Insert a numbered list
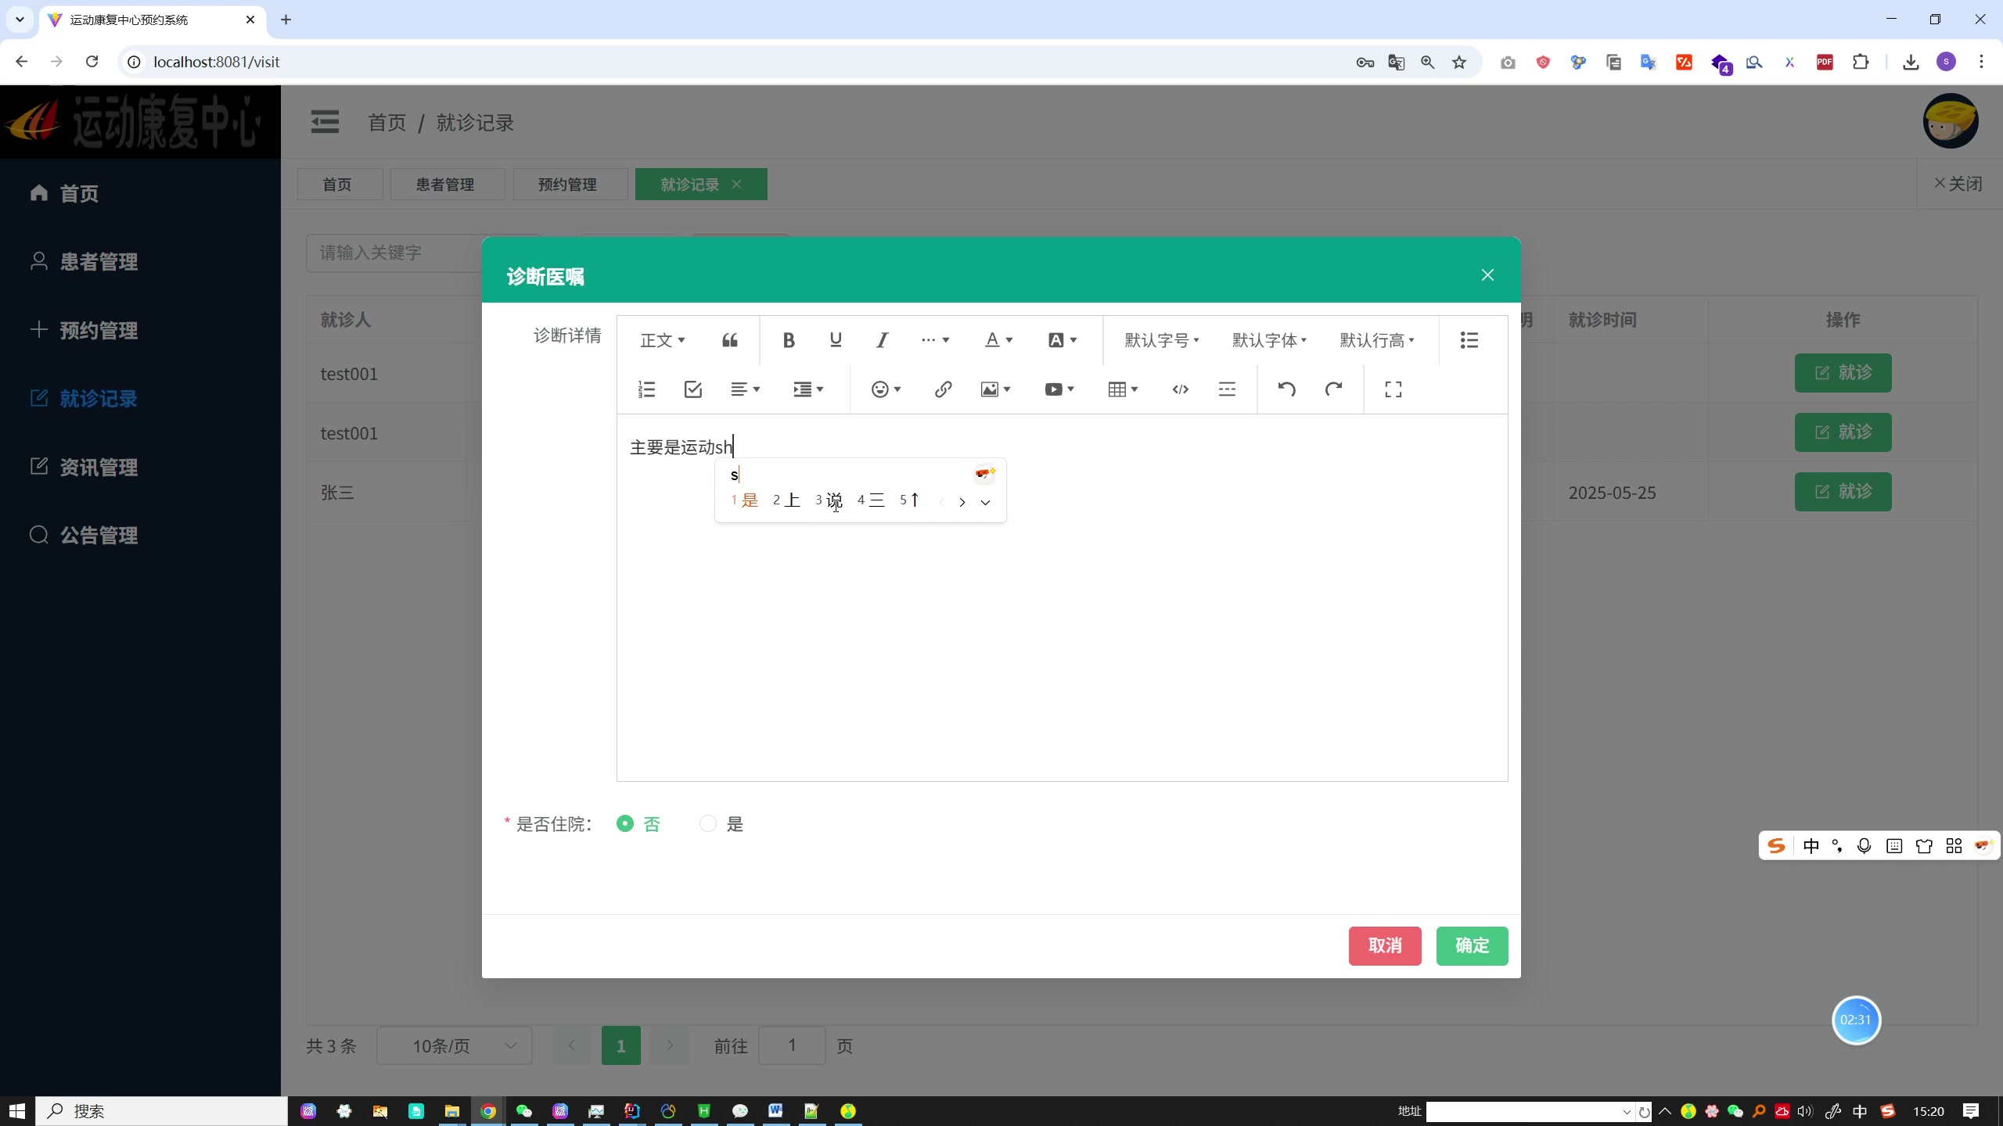Image resolution: width=2003 pixels, height=1126 pixels. (x=646, y=389)
